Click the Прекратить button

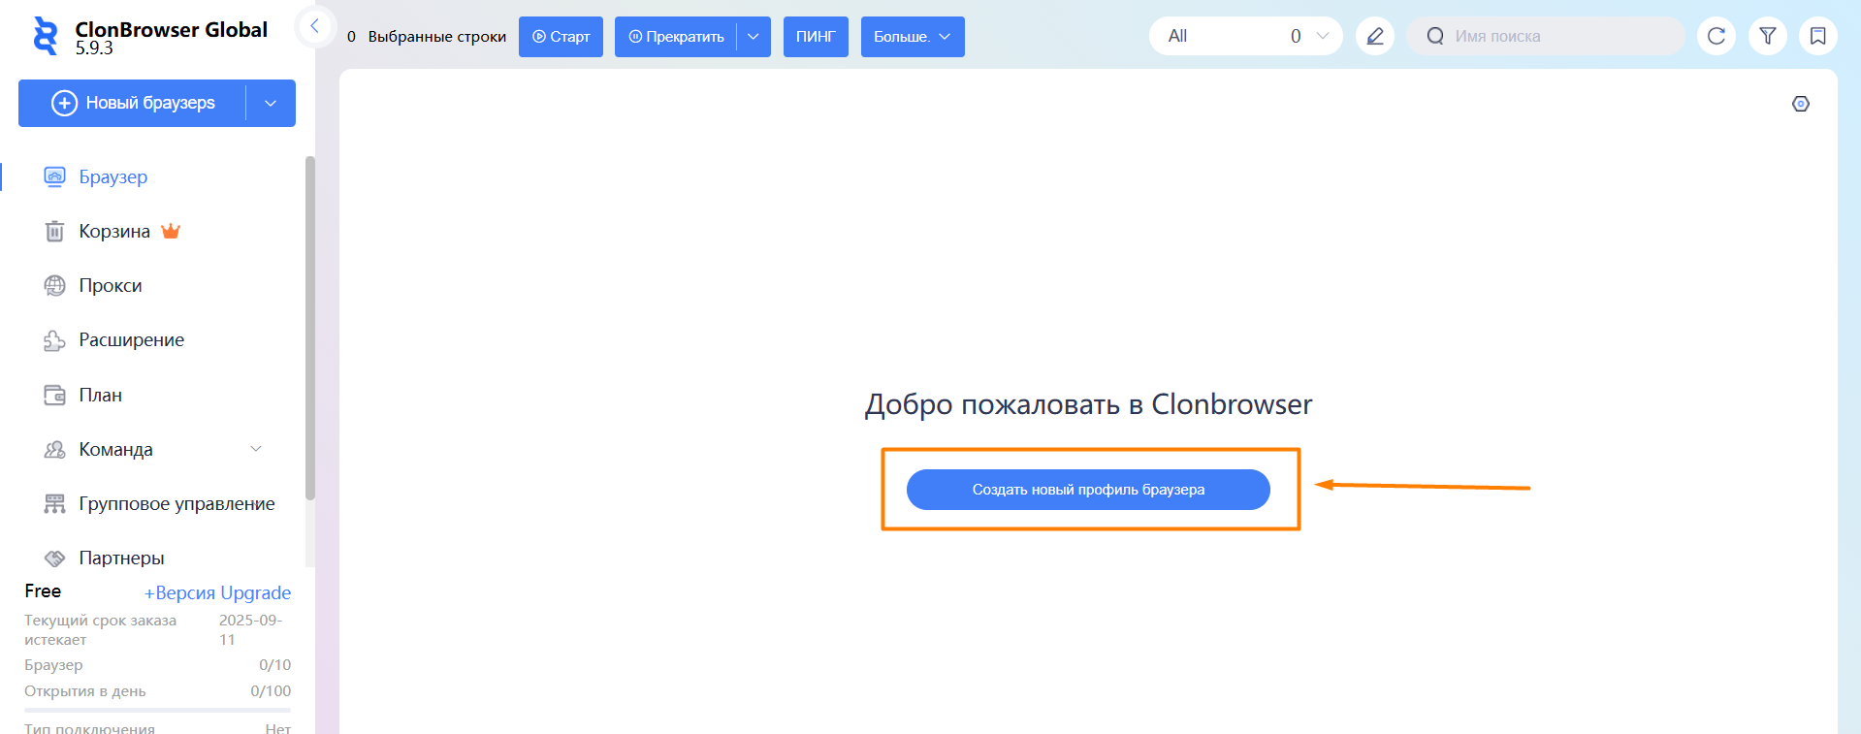pos(676,37)
